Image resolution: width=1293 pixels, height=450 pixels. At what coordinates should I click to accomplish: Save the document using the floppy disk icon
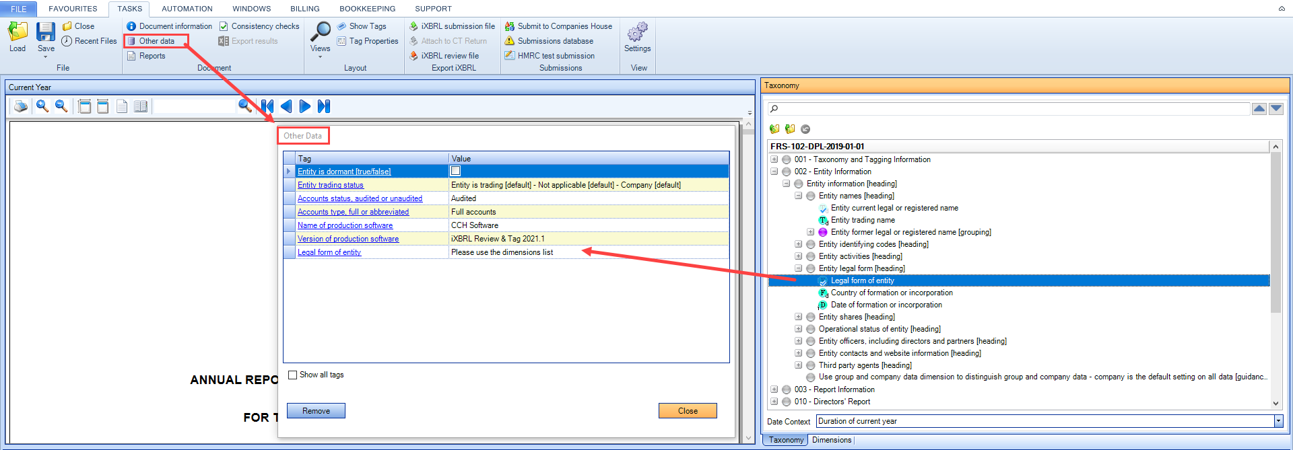click(46, 32)
